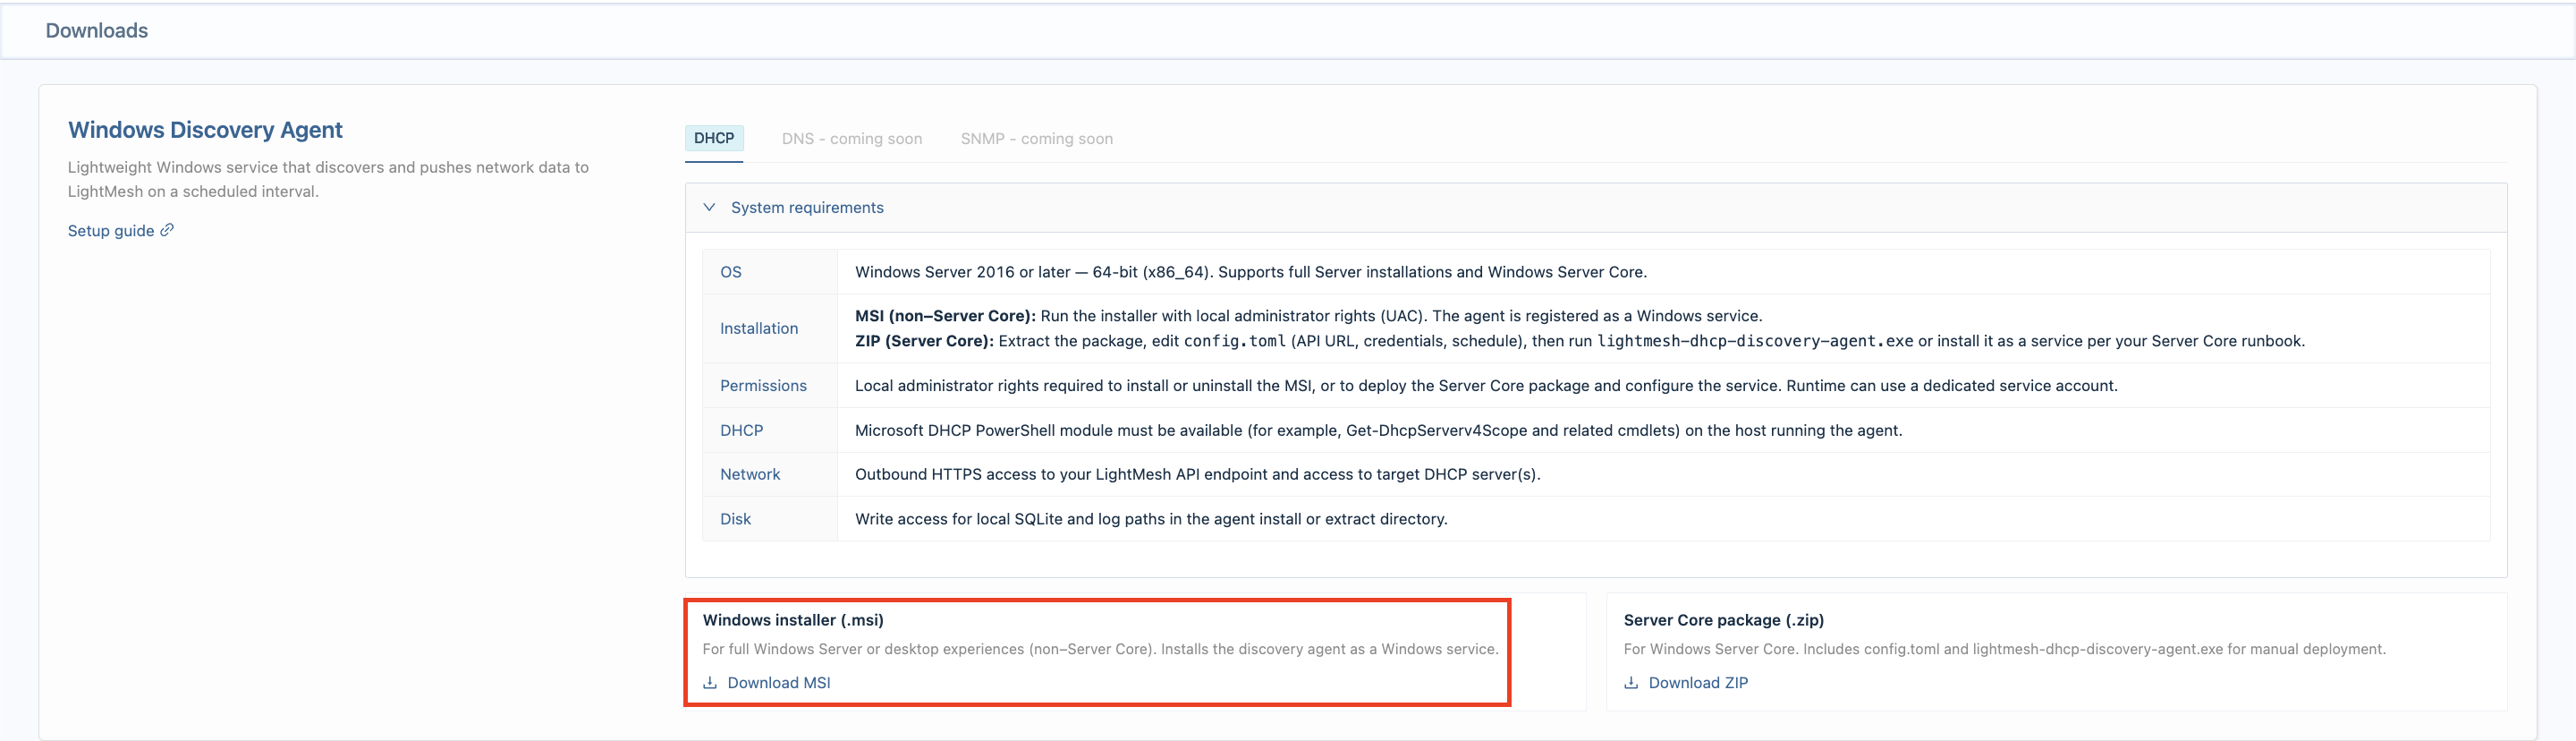Click the Setup guide external link icon
2576x741 pixels.
(167, 230)
